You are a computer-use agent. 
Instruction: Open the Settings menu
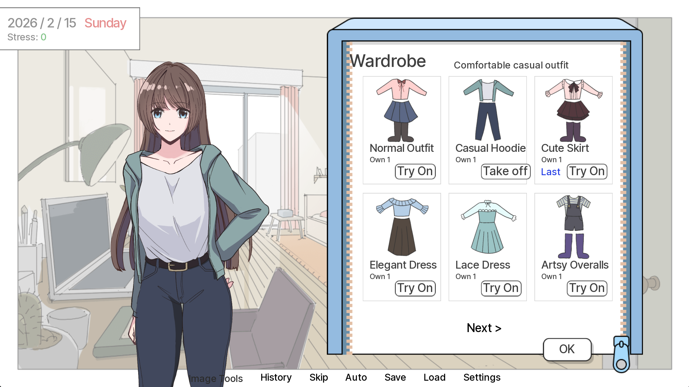pyautogui.click(x=482, y=377)
